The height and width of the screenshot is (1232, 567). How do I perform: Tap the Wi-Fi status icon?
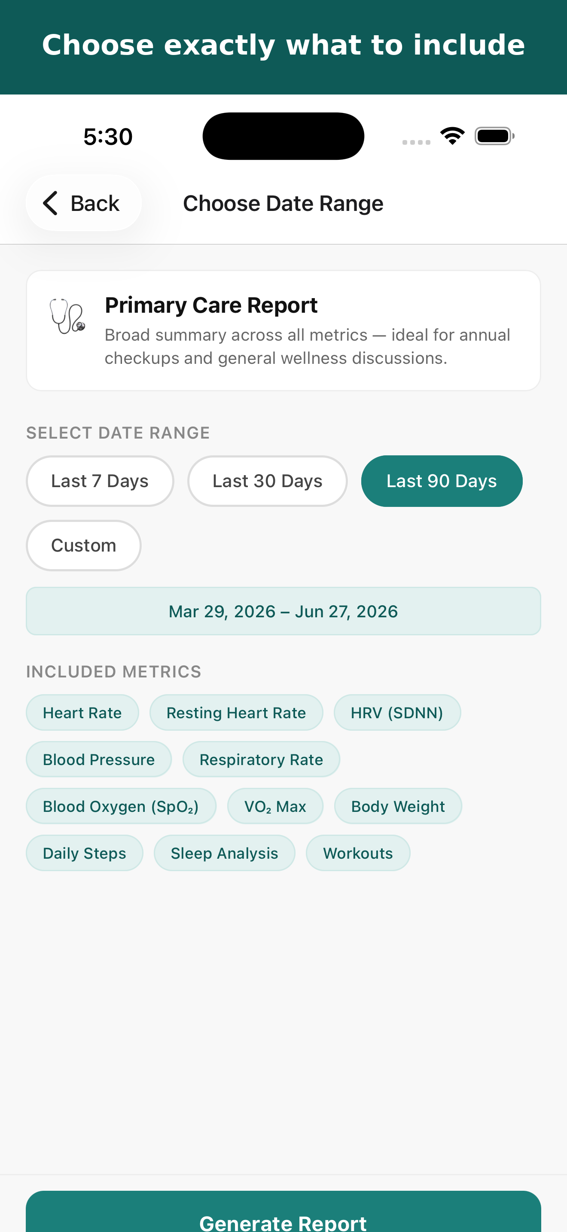pyautogui.click(x=452, y=136)
